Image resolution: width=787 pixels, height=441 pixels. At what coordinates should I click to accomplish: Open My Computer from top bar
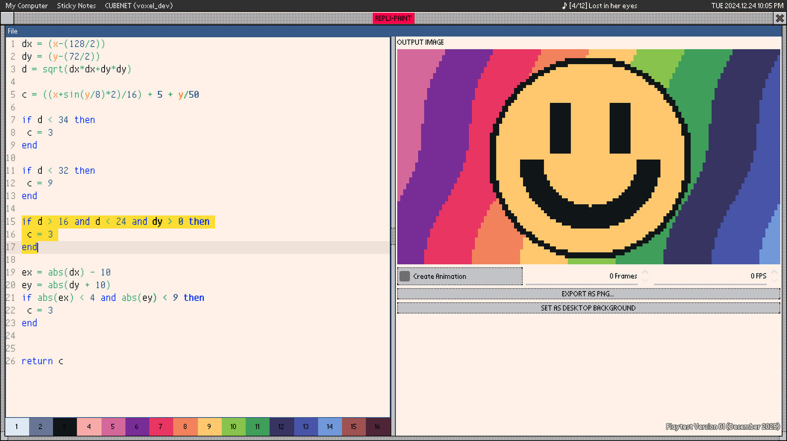(27, 6)
